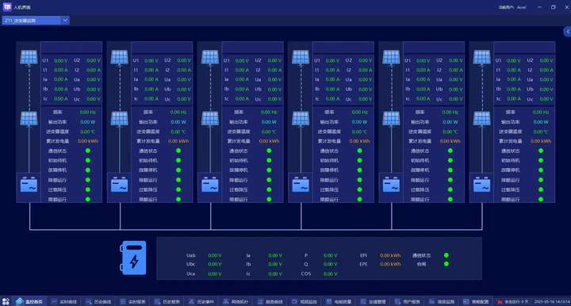Click the inverter box icon in sixth inverter panel
This screenshot has width=571, height=306.
(x=482, y=185)
